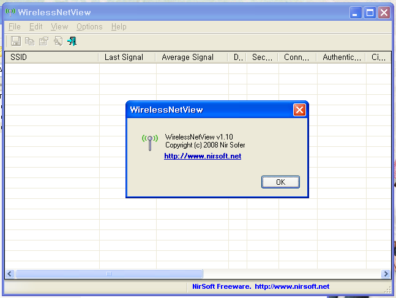Click the Ci... column header
This screenshot has height=298, width=396.
[x=378, y=57]
